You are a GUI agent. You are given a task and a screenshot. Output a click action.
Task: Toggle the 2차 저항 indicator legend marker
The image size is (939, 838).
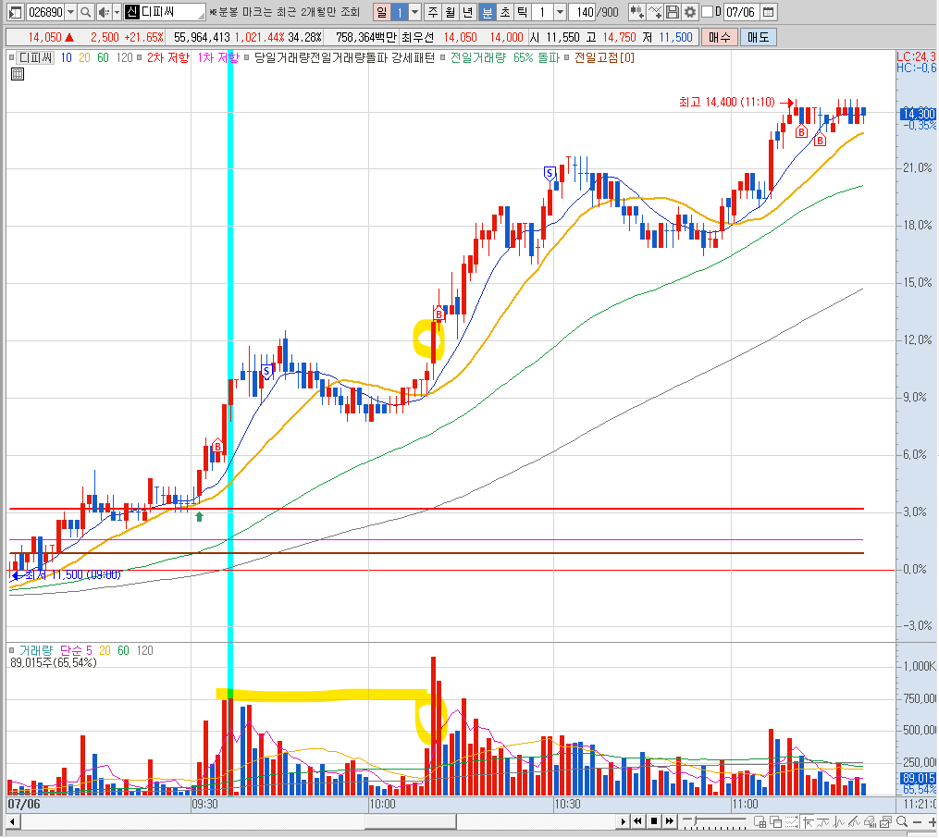[x=140, y=57]
